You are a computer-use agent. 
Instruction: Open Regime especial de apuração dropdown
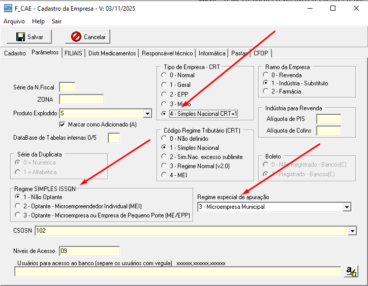(347, 207)
